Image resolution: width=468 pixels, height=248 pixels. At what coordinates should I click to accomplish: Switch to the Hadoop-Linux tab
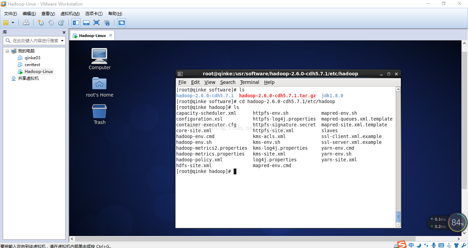pyautogui.click(x=92, y=36)
